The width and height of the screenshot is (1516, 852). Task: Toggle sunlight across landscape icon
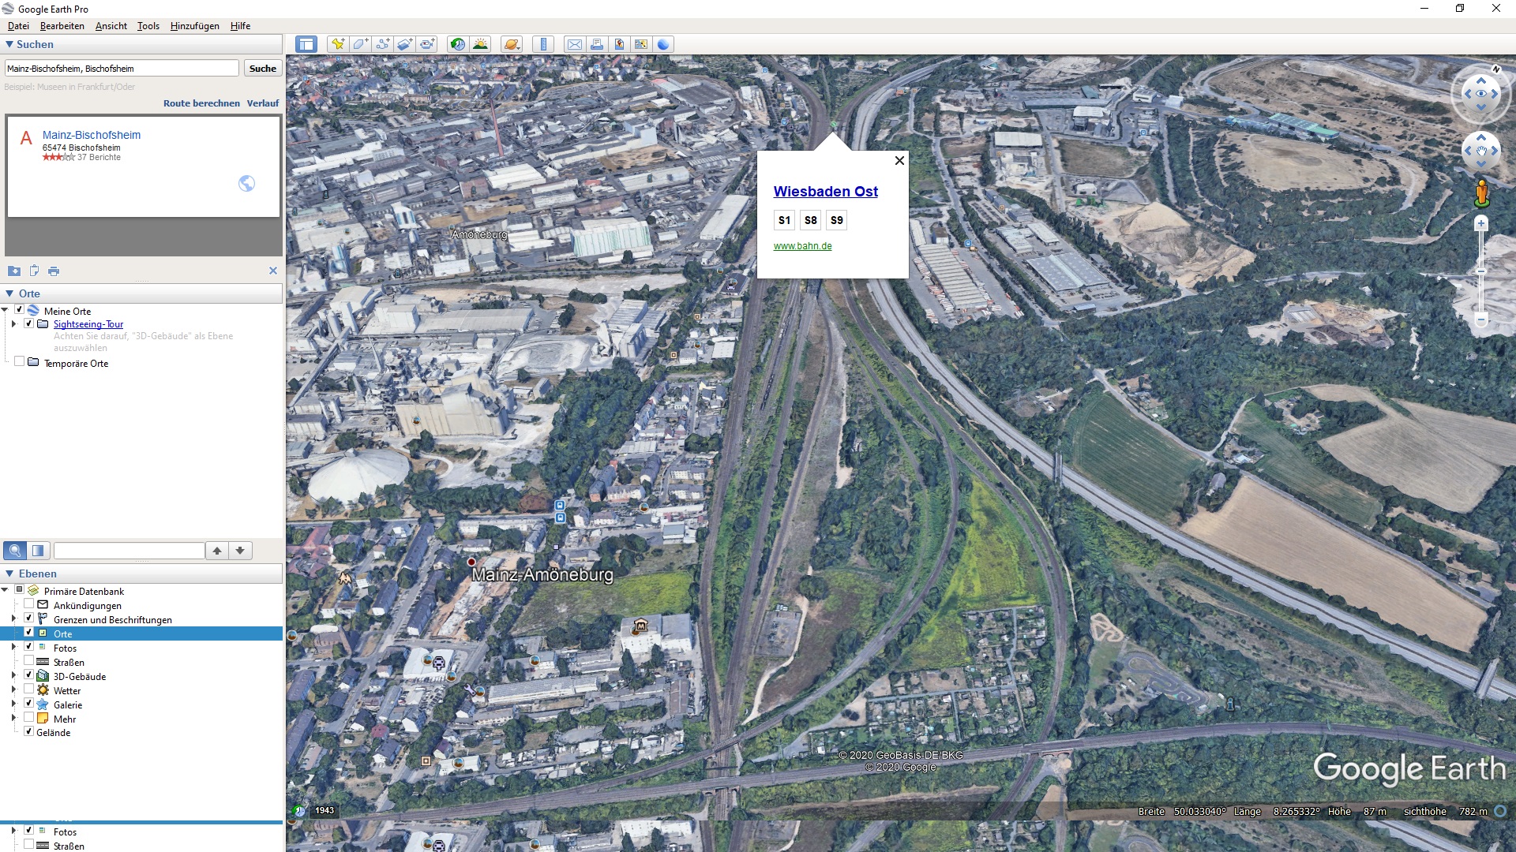tap(480, 44)
